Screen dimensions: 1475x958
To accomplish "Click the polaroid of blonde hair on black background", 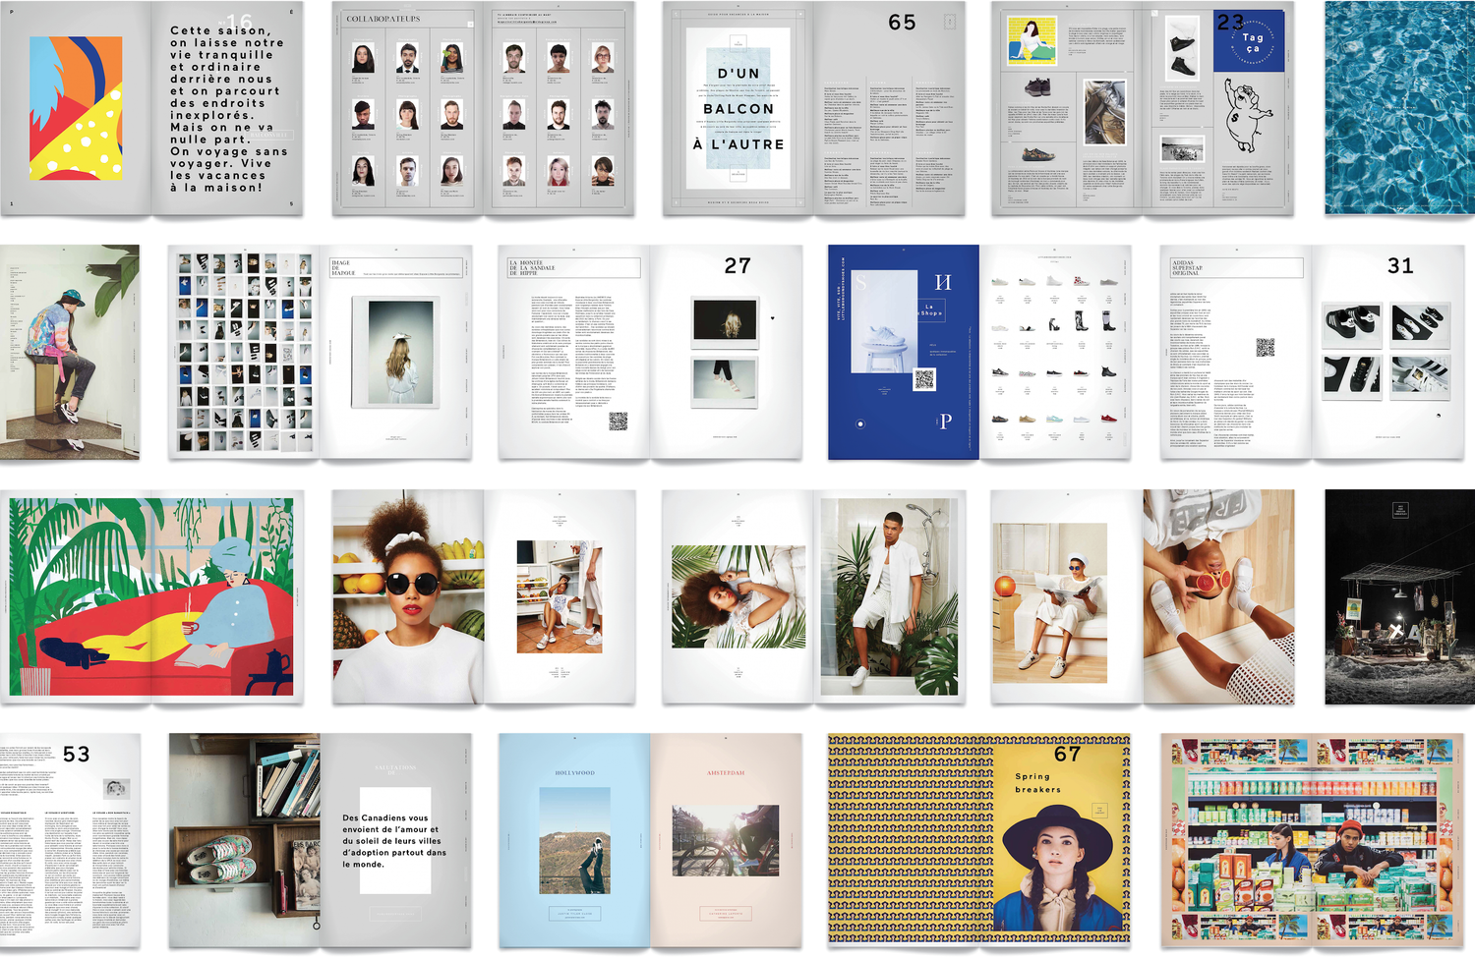I will point(725,322).
